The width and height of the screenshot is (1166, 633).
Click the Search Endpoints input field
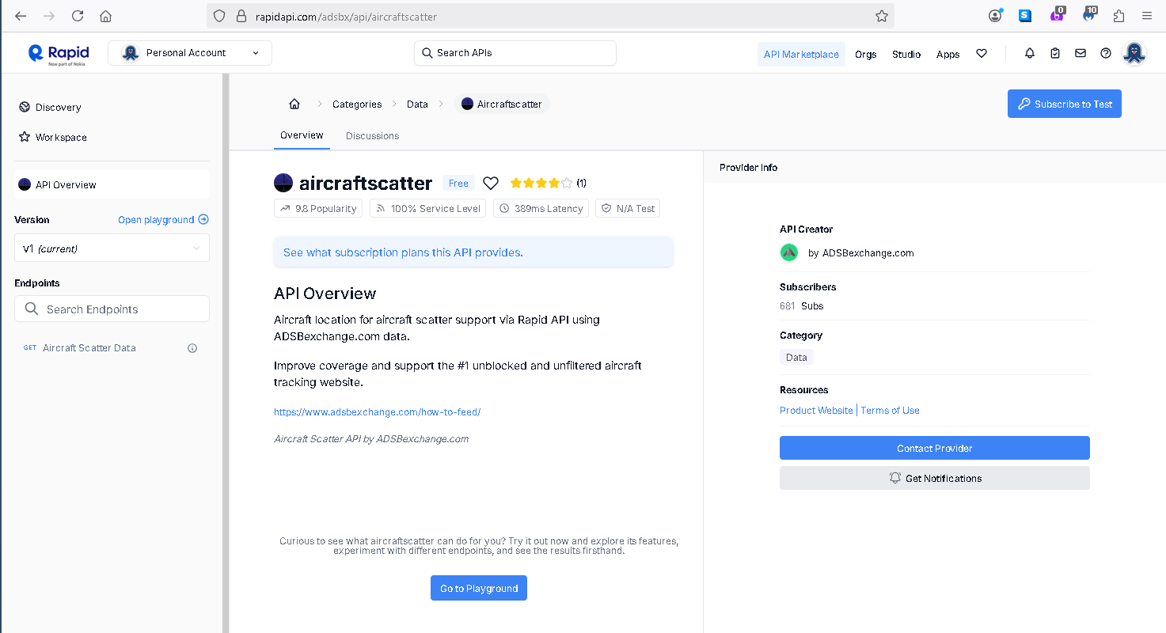pos(112,309)
